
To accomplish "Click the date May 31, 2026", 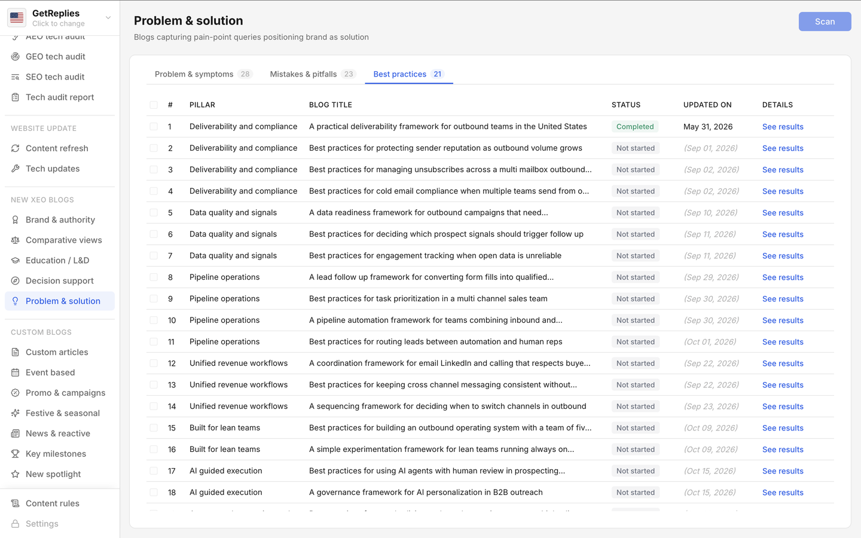I will tap(708, 127).
